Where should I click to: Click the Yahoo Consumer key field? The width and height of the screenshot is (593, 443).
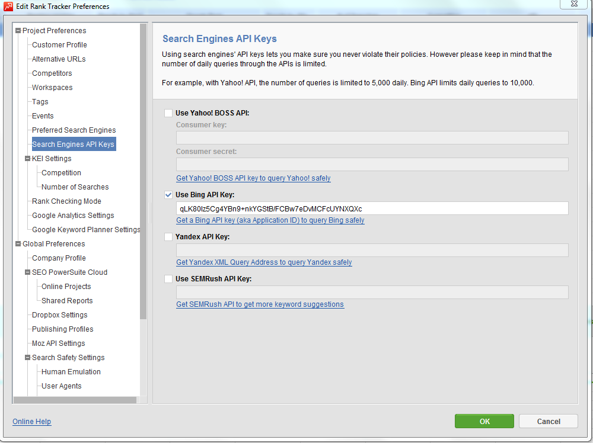(x=372, y=138)
